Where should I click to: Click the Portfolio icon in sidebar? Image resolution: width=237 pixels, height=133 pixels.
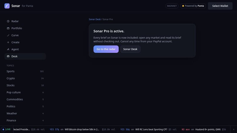coord(8,28)
